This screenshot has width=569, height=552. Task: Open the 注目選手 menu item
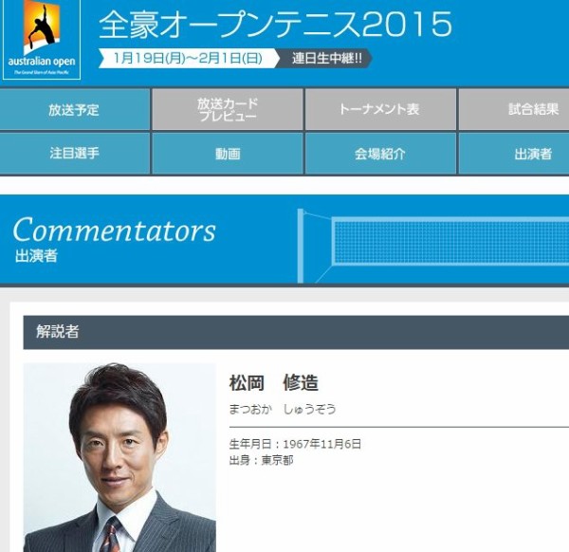74,153
